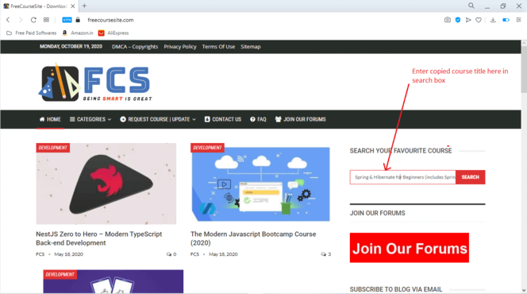The width and height of the screenshot is (527, 294).
Task: Bookmark the page with the heart icon
Action: coord(479,20)
